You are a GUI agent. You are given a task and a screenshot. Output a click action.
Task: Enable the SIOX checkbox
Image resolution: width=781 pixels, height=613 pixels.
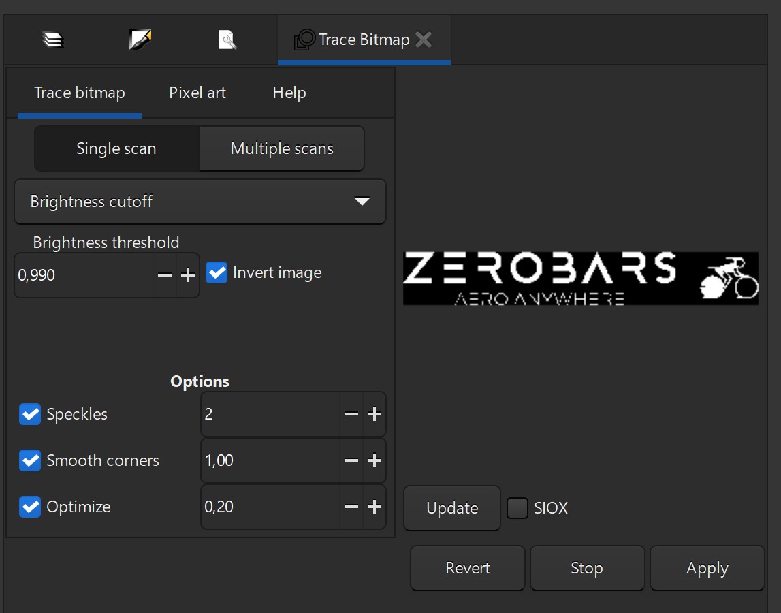[x=517, y=508]
